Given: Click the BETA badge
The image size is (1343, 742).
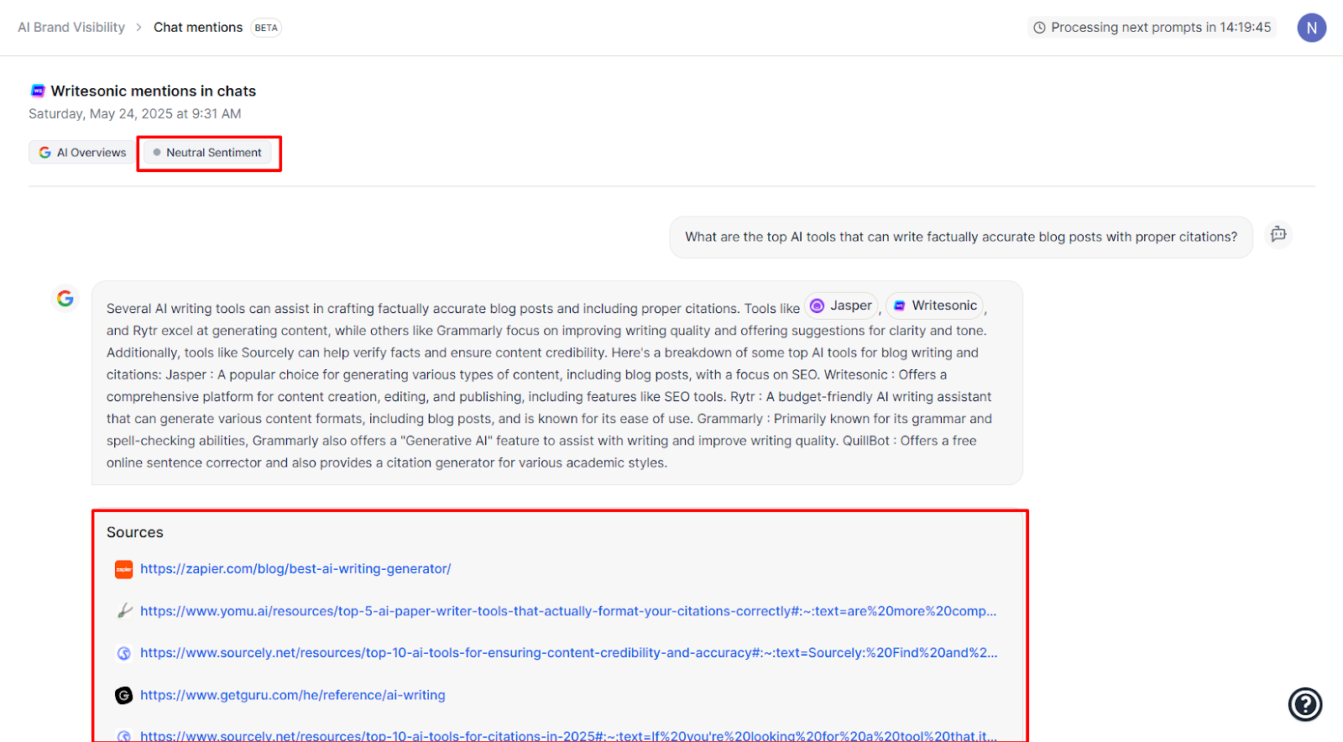Looking at the screenshot, I should [x=266, y=28].
